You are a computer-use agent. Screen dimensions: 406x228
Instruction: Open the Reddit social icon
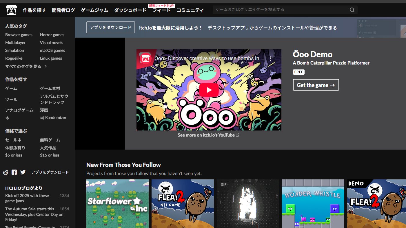6,172
